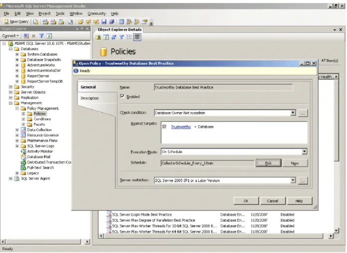Select the SQL Server Login Mode Best Practice row
347x253 pixels.
point(201,215)
